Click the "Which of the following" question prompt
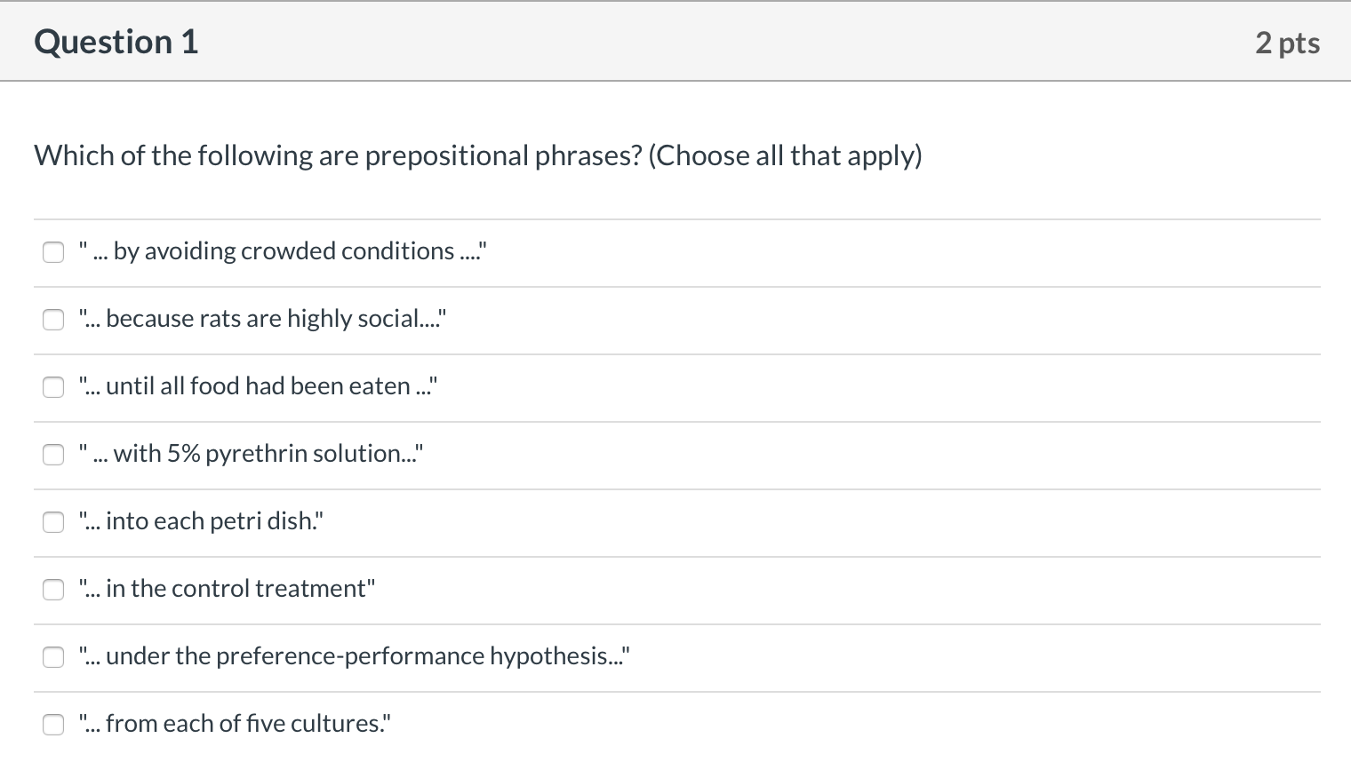Screen dimensions: 1351x778 (x=338, y=155)
